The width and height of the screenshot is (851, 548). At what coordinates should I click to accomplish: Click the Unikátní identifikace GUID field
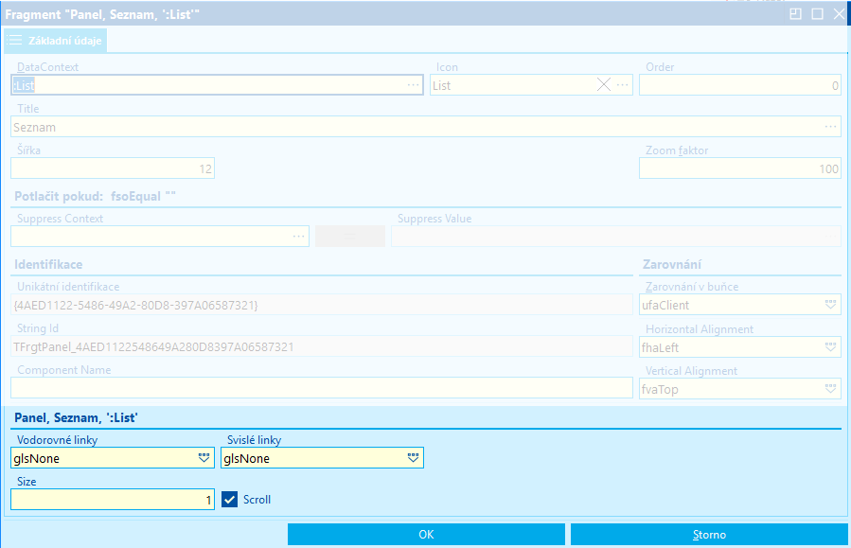pyautogui.click(x=322, y=305)
